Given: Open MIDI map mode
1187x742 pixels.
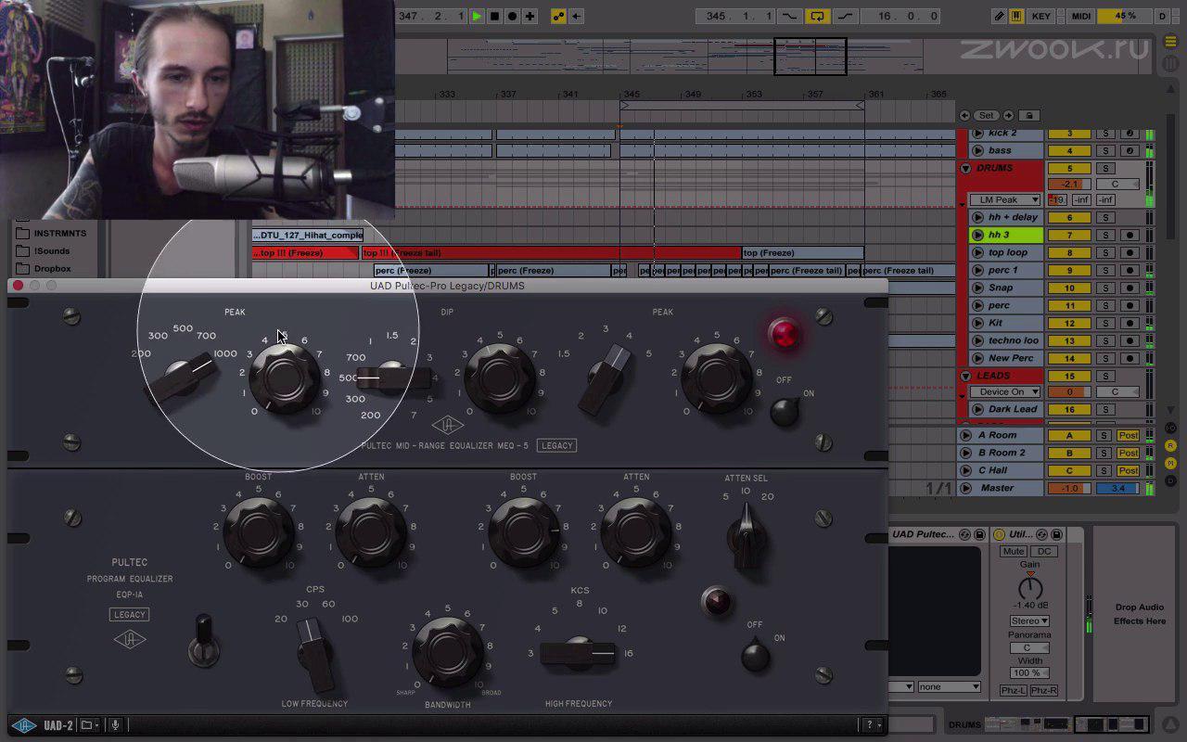Looking at the screenshot, I should [x=1080, y=16].
